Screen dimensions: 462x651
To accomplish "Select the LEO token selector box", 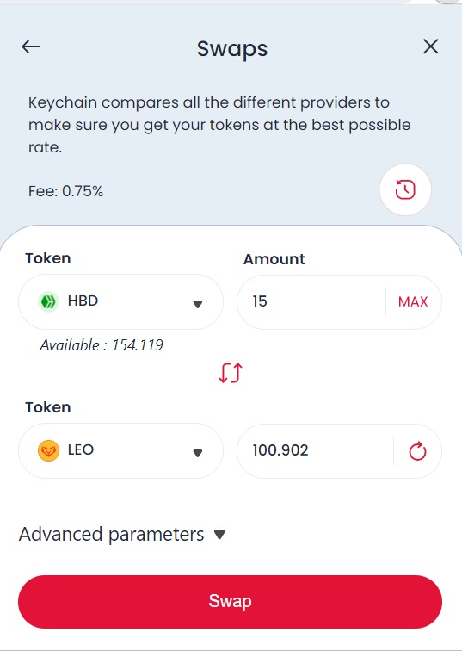I will click(x=120, y=451).
